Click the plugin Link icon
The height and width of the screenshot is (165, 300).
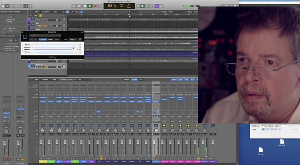pyautogui.click(x=80, y=39)
